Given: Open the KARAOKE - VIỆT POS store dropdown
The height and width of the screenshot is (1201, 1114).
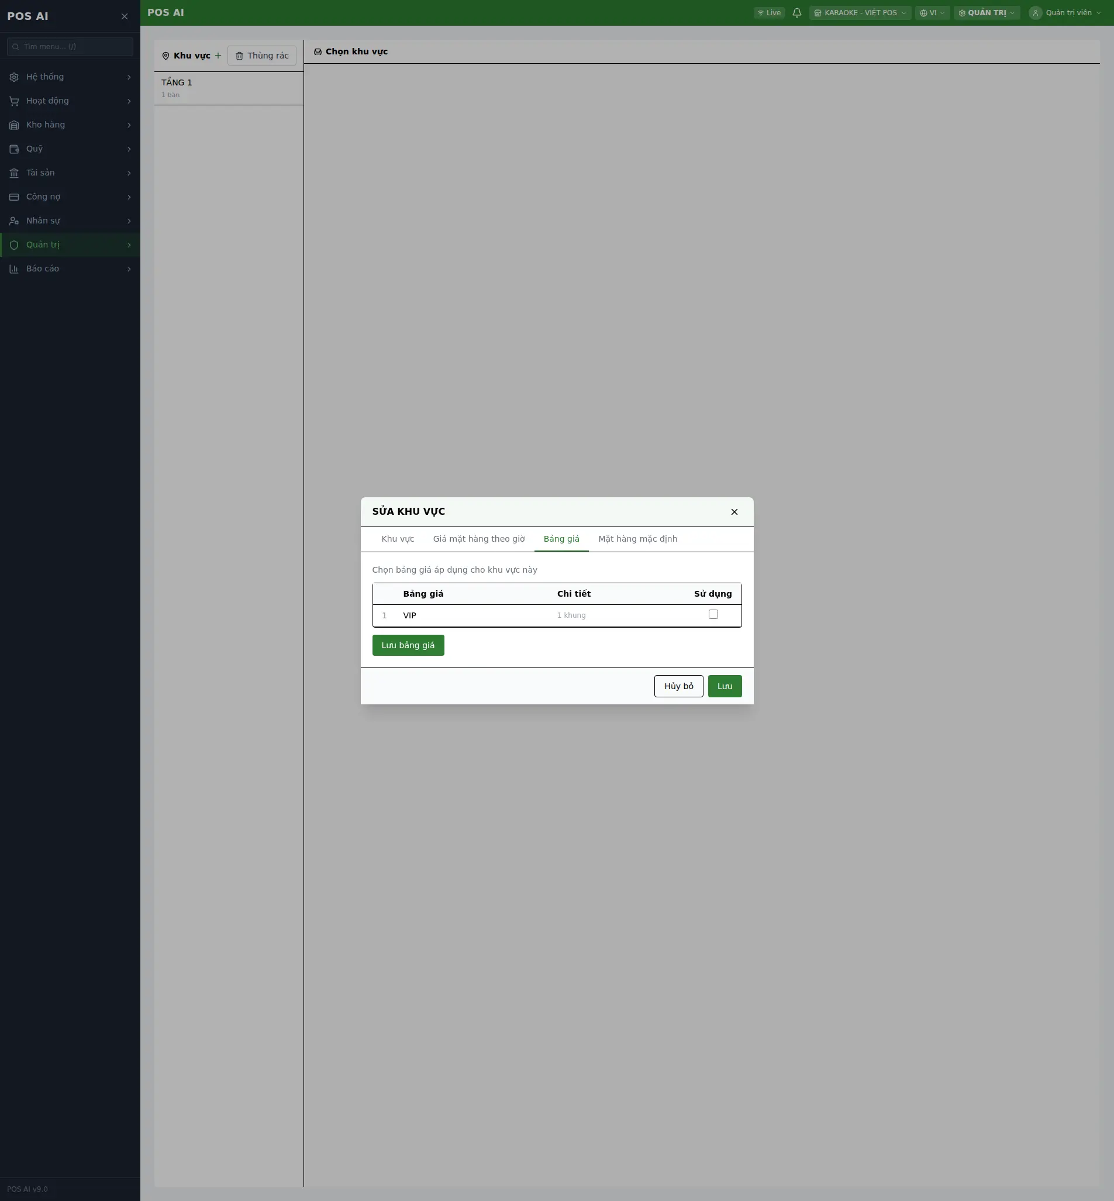Looking at the screenshot, I should pyautogui.click(x=860, y=13).
